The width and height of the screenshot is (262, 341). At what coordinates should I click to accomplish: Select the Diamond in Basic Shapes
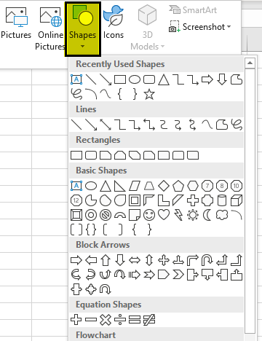point(164,186)
